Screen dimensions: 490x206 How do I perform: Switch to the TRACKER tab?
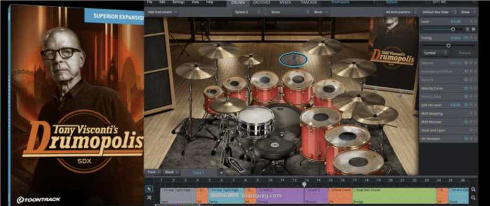(x=309, y=2)
